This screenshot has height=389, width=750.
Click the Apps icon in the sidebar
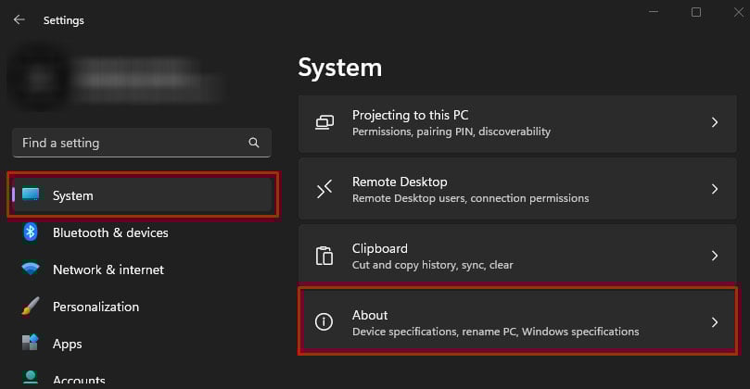[31, 344]
